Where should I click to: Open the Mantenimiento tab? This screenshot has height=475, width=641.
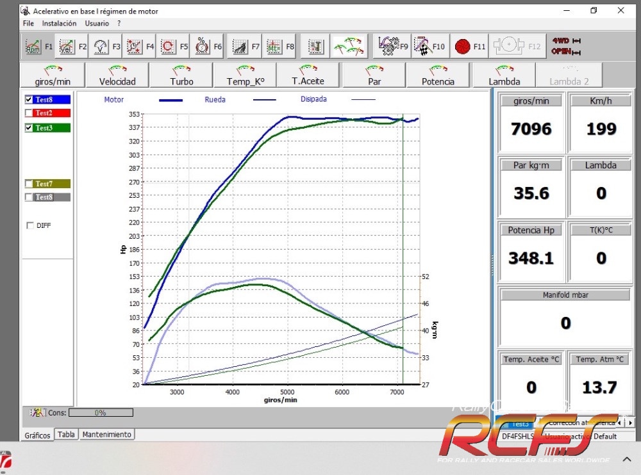click(x=106, y=435)
